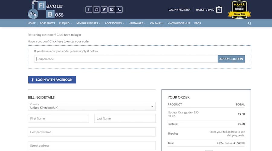Screen dimensions: 272x151
Task: Expand the ELIQUID dropdown menu
Action: [65, 23]
